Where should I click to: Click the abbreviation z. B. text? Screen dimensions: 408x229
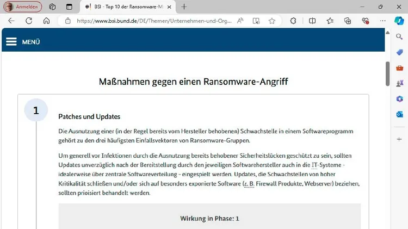coord(249,184)
